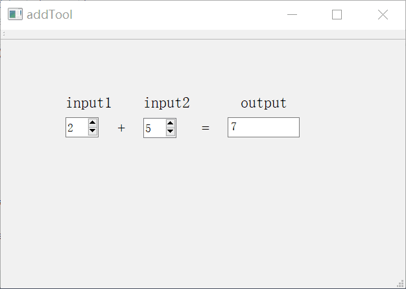Focus the input2 value field showing 5
This screenshot has width=406, height=289.
[x=154, y=128]
